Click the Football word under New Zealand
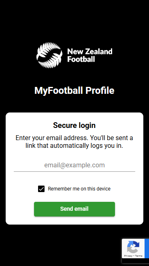The height and width of the screenshot is (266, 149). 81,59
